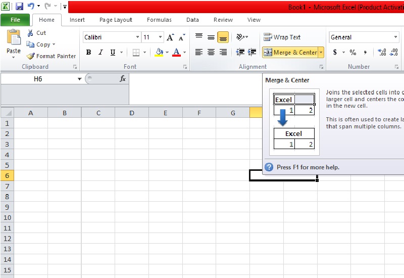The image size is (404, 278).
Task: Toggle Underline formatting
Action: coord(113,53)
